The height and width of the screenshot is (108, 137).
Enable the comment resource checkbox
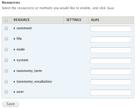(6, 28)
